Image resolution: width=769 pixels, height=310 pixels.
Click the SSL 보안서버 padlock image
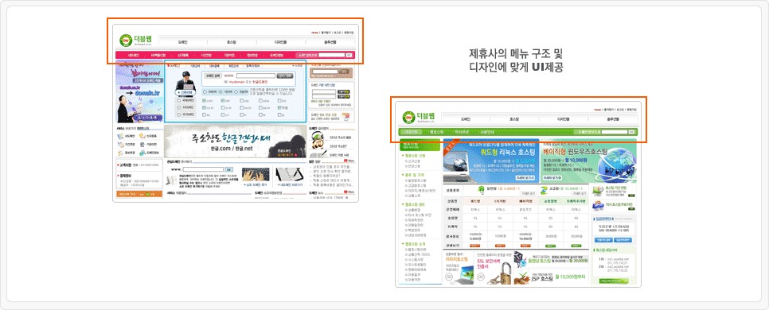tap(501, 273)
